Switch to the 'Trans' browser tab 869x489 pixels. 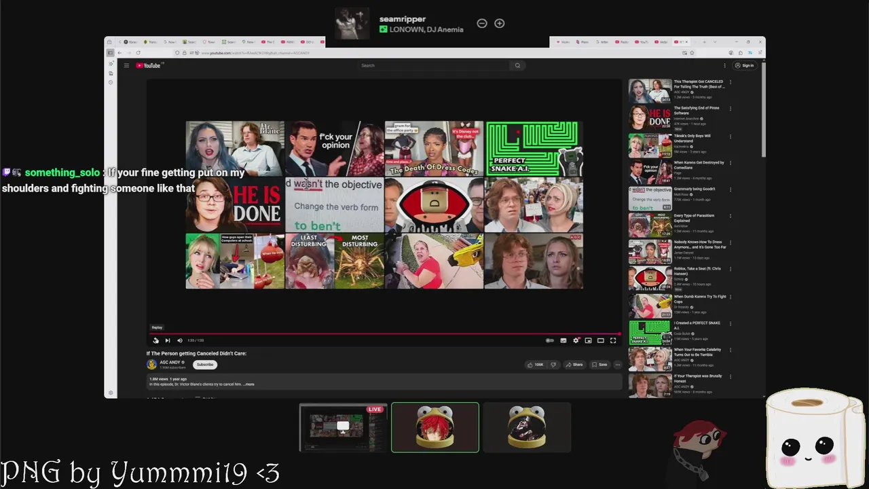pyautogui.click(x=150, y=42)
